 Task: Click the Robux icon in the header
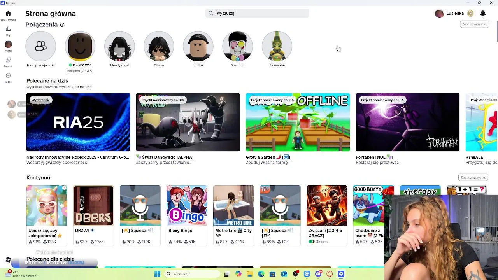click(x=470, y=14)
